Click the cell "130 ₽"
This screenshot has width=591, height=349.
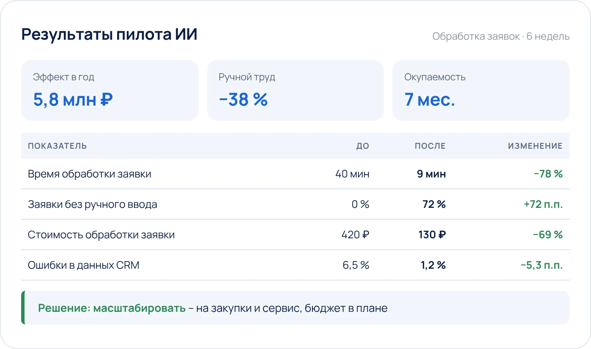pyautogui.click(x=432, y=235)
